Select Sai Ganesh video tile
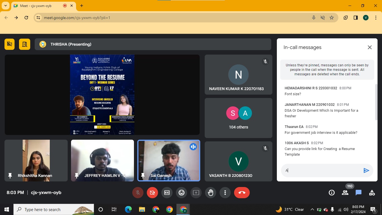This screenshot has width=382, height=215. click(169, 160)
